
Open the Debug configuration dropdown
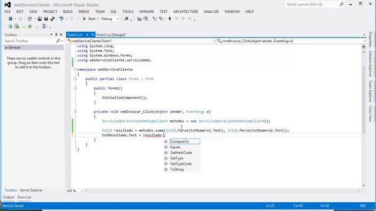(110, 19)
